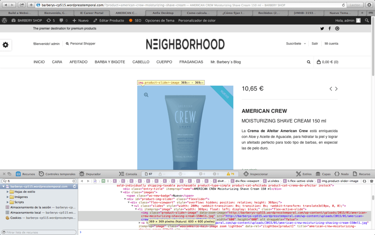Show the Capas sidebar
The image size is (375, 235).
click(323, 174)
